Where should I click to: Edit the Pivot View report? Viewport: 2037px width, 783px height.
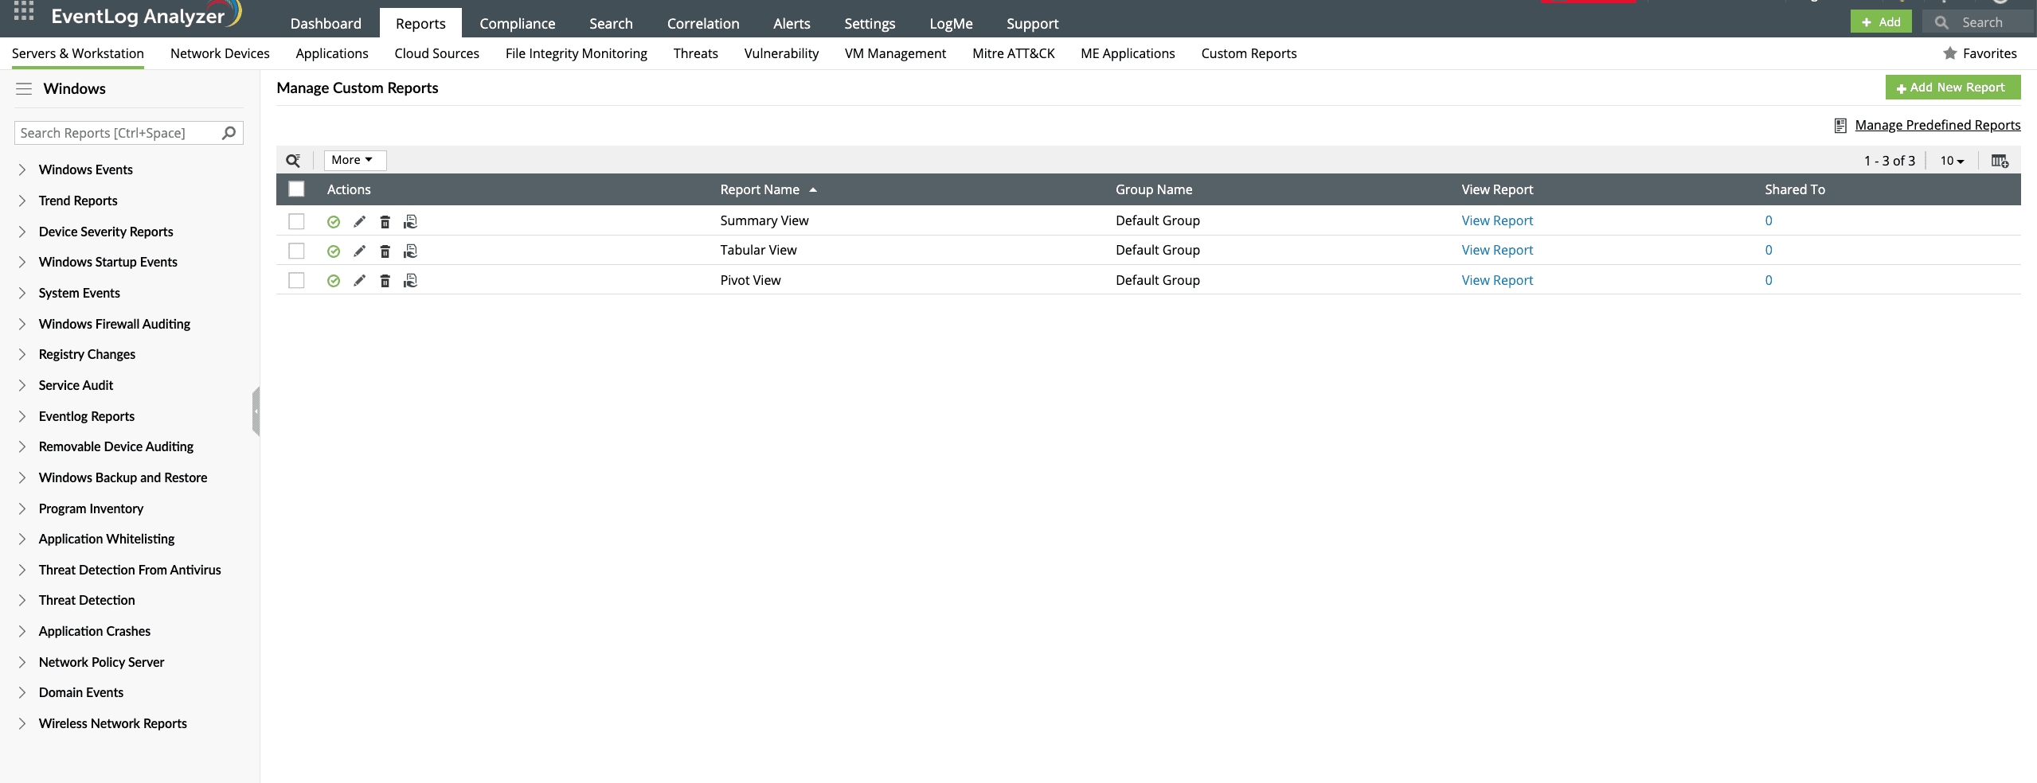[359, 280]
